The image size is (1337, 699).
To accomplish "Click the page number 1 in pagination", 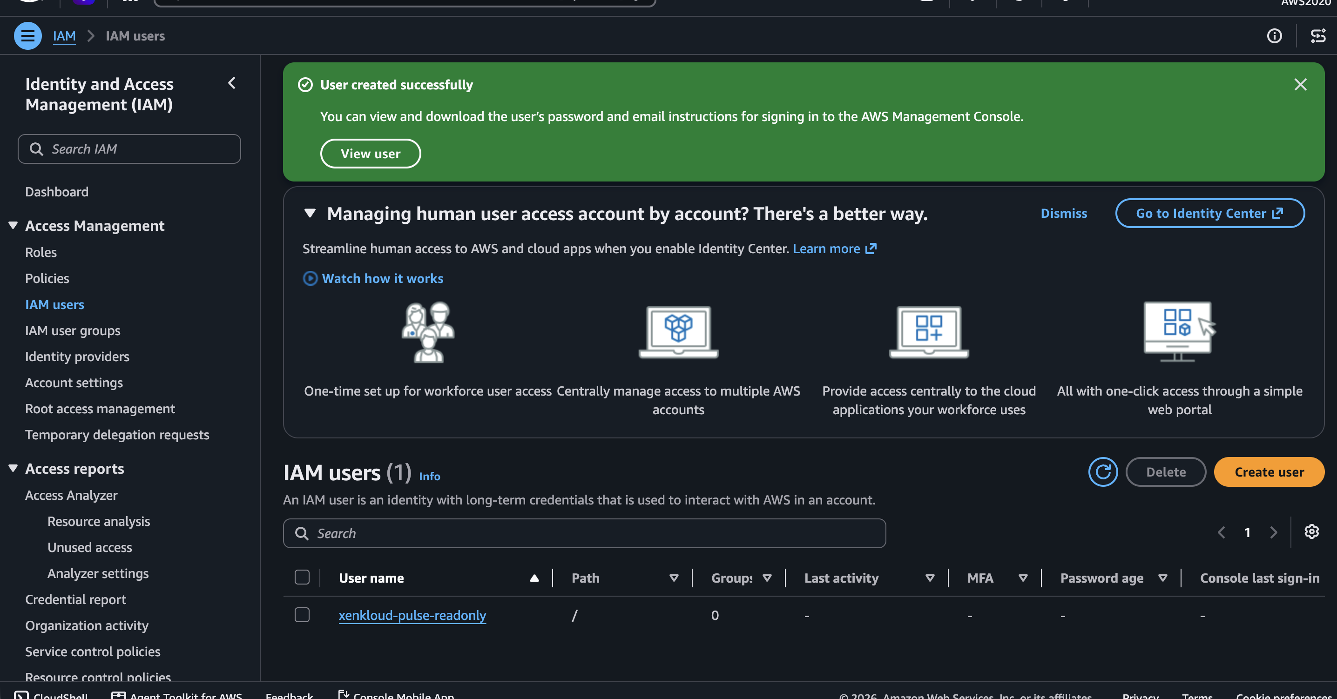I will [1247, 532].
